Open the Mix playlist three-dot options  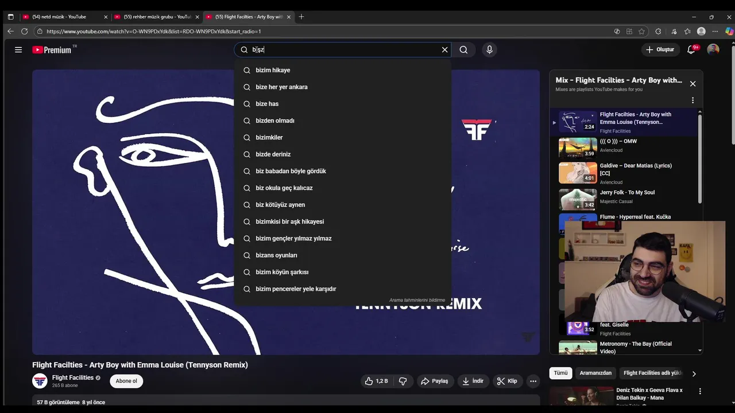pyautogui.click(x=693, y=100)
